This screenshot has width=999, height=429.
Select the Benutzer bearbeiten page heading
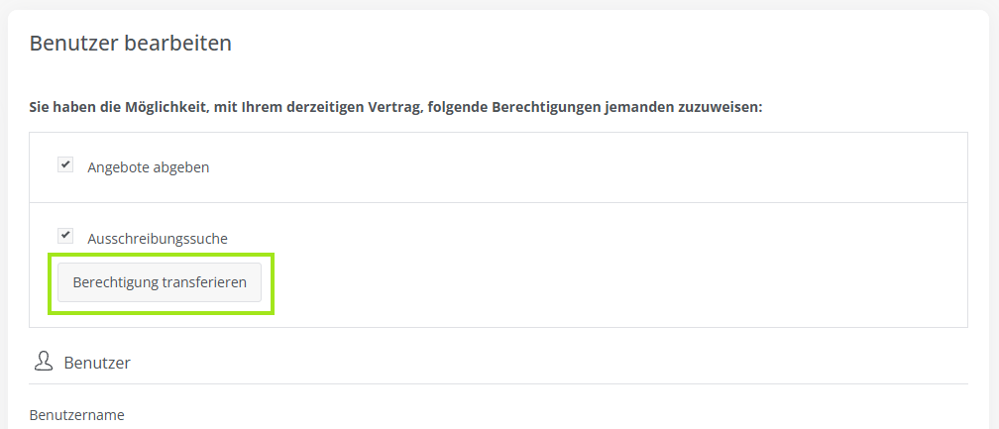coord(130,44)
